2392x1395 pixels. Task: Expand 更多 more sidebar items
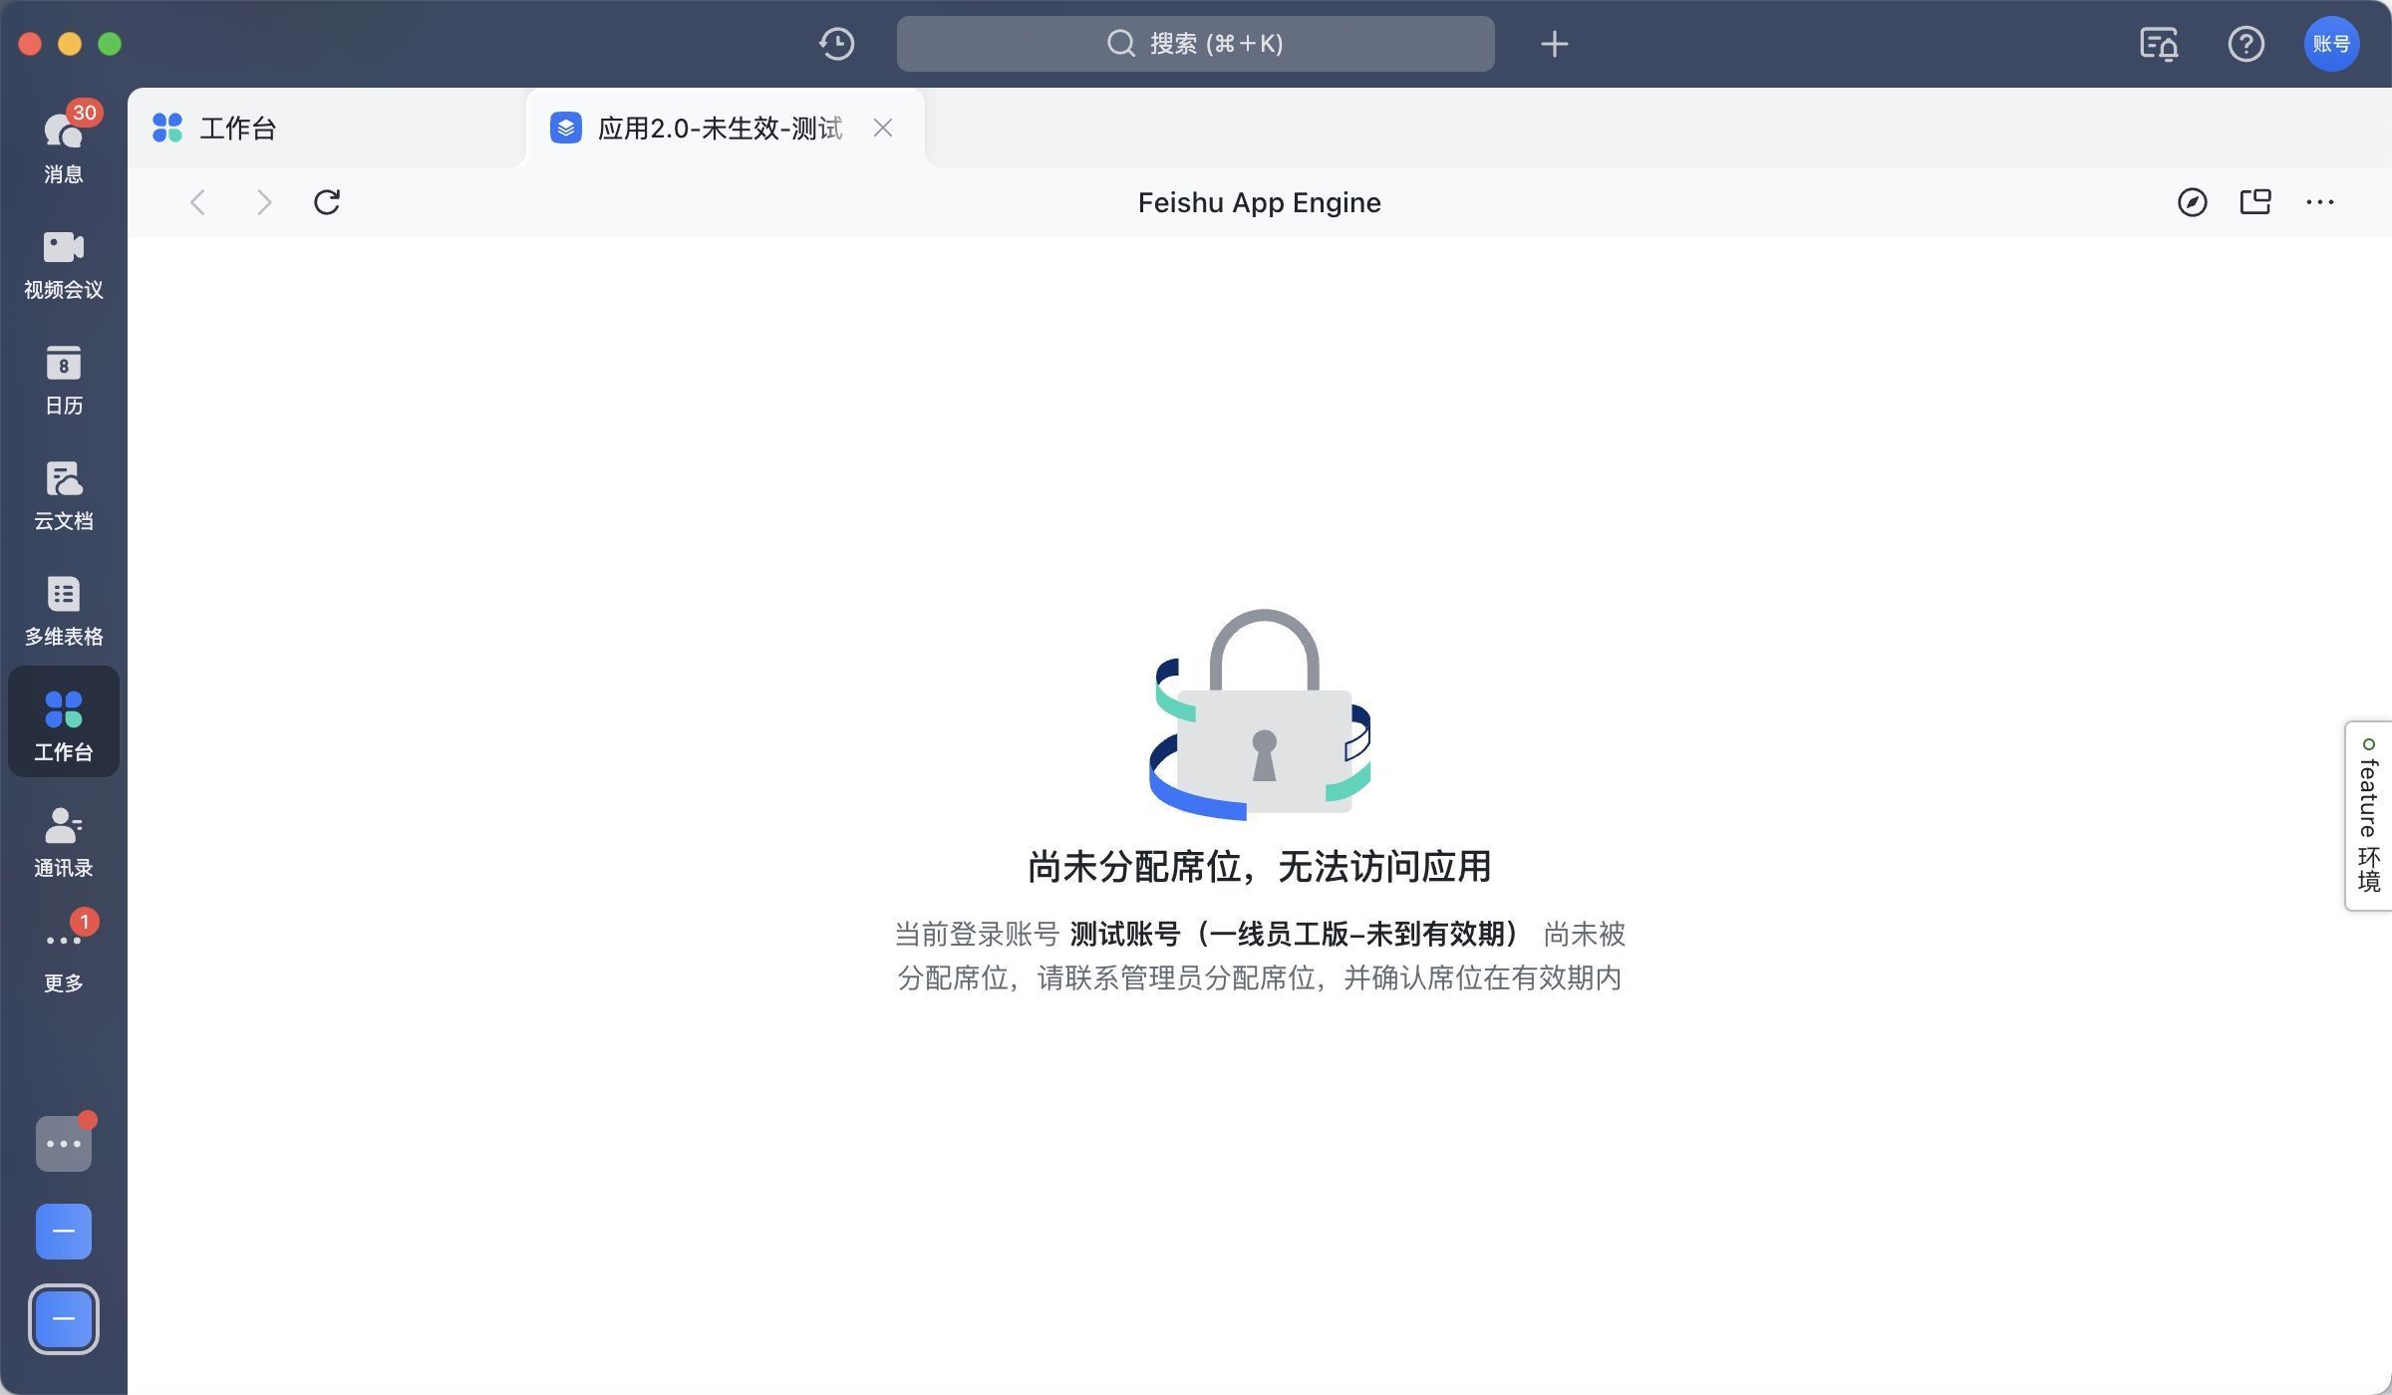pyautogui.click(x=63, y=955)
